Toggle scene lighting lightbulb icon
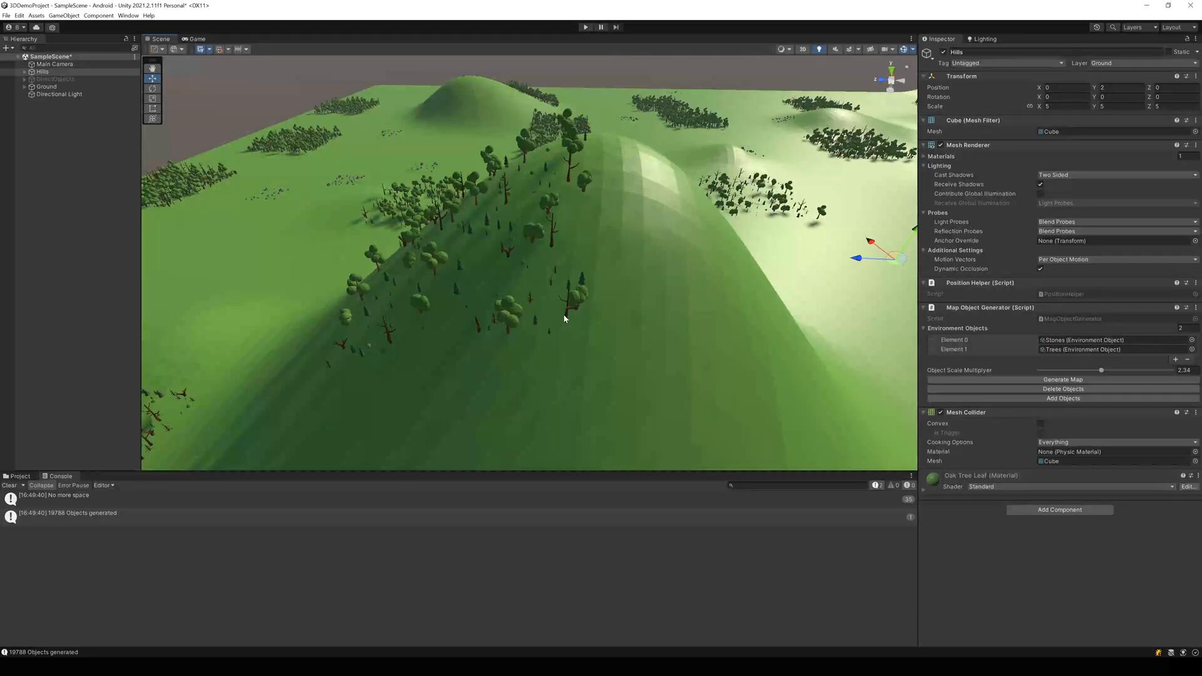 [819, 49]
